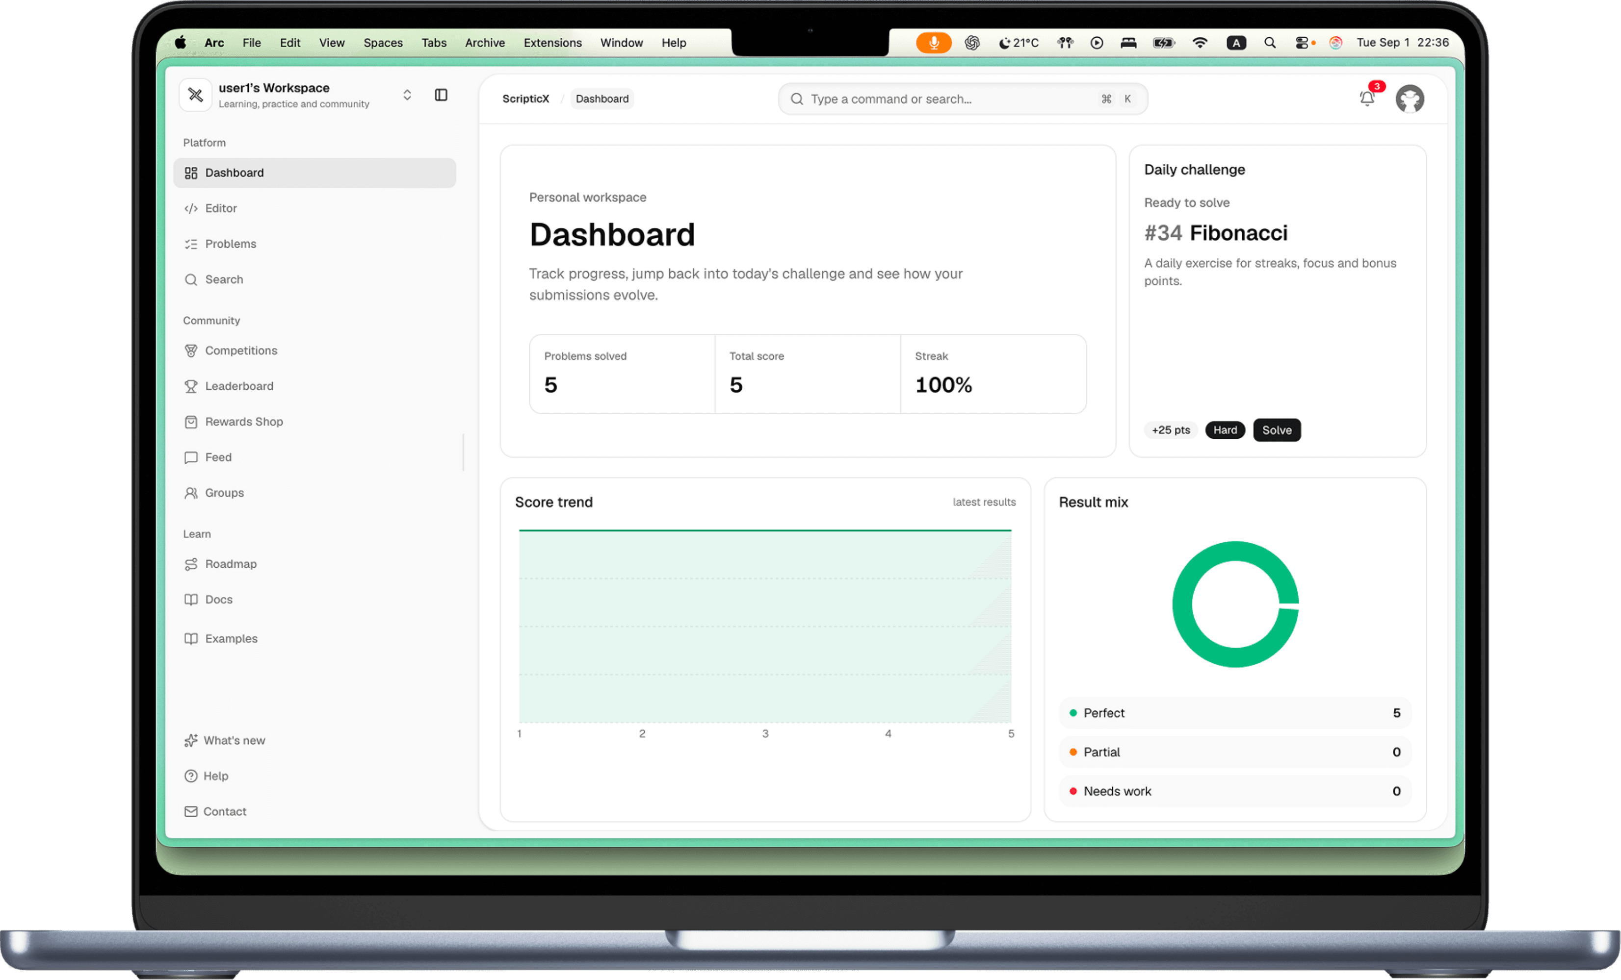Open the Extensions menu
This screenshot has height=980, width=1621.
pyautogui.click(x=552, y=43)
